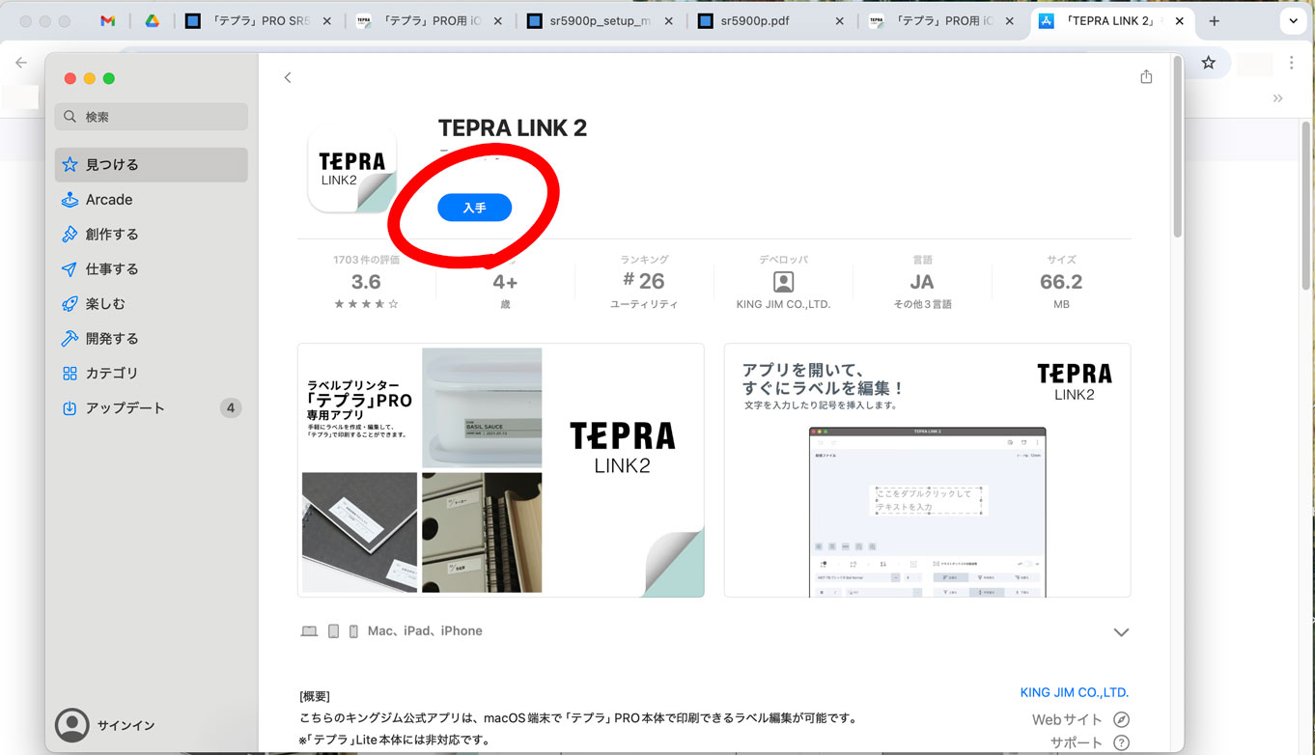Click the 入手 (Get) button
1315x755 pixels.
coord(474,208)
